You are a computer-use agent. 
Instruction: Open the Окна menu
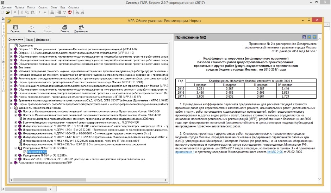click(54, 7)
